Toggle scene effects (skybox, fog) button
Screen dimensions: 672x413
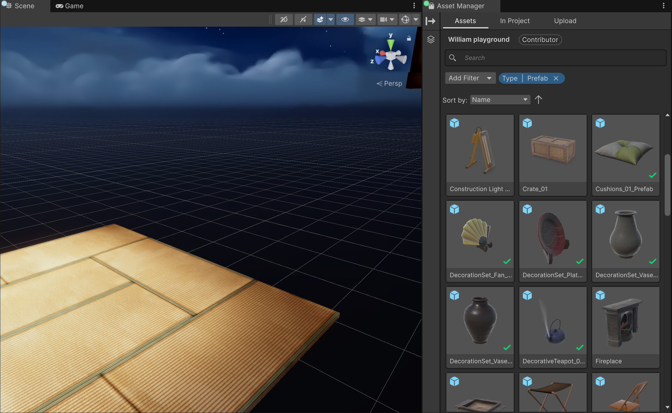320,19
